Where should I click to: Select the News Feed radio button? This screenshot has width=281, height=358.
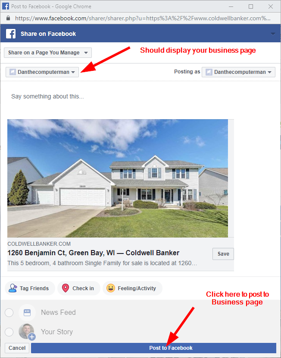click(9, 313)
